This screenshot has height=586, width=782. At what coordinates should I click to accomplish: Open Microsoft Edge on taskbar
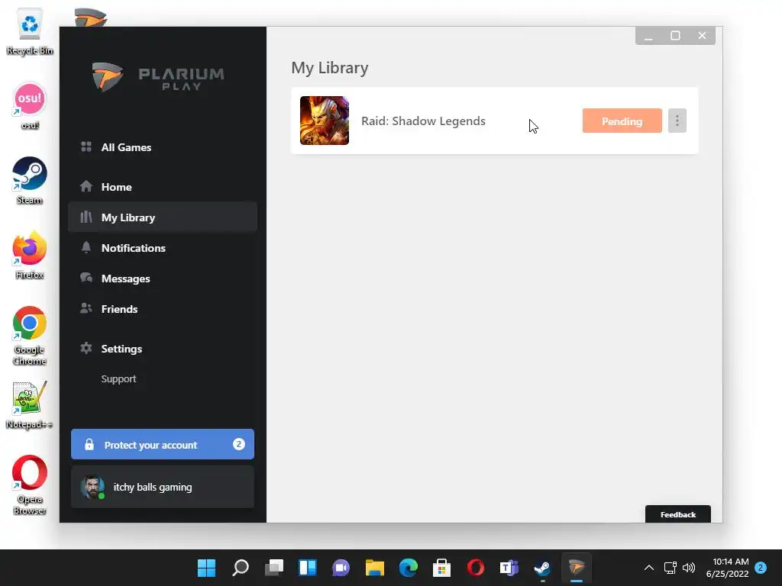409,568
